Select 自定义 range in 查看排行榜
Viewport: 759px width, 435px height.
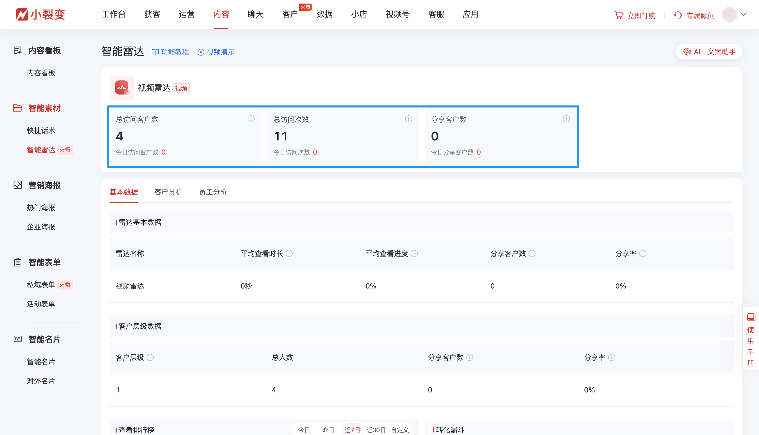(400, 430)
